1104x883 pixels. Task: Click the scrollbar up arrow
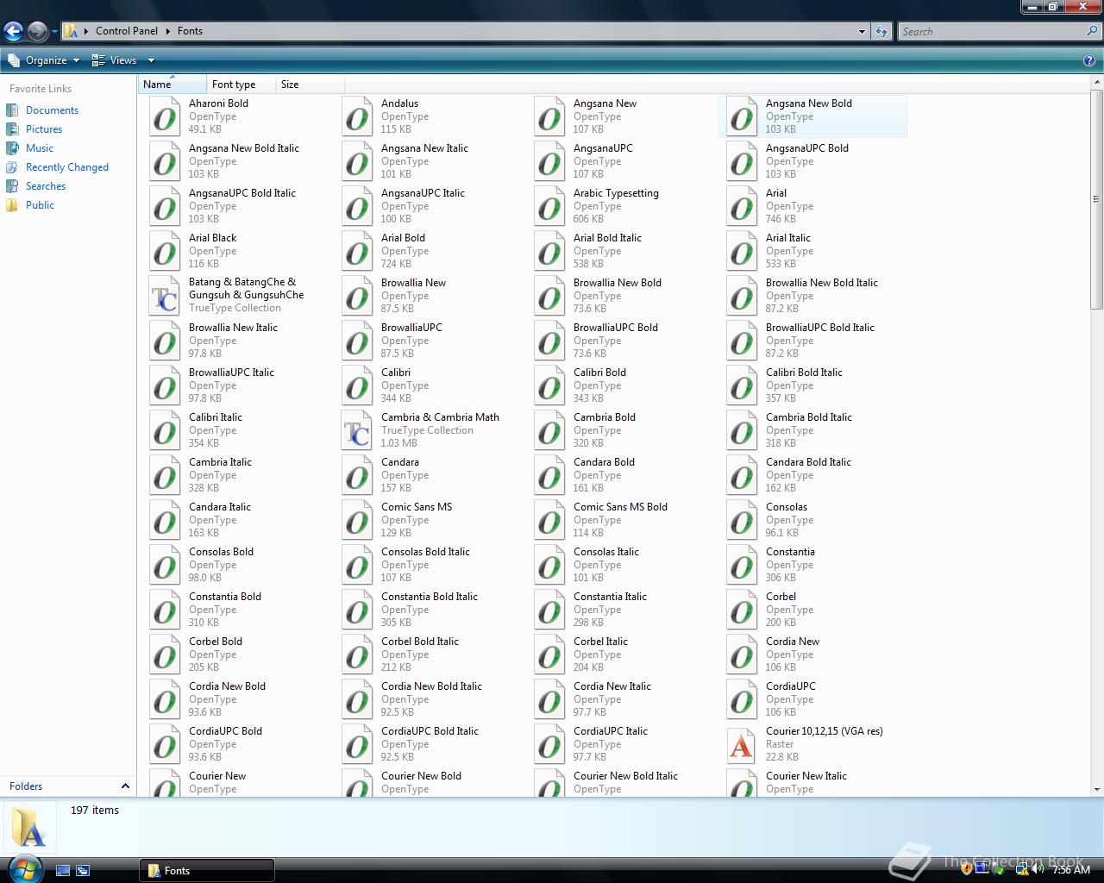[x=1096, y=82]
